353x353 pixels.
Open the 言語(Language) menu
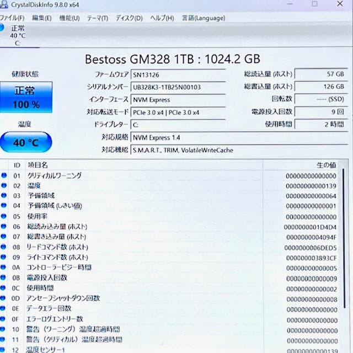pyautogui.click(x=204, y=18)
